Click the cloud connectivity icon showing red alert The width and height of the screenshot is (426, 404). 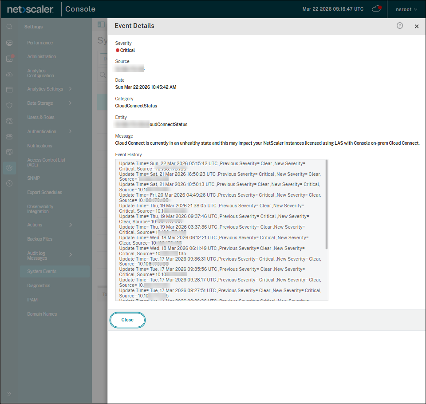coord(376,8)
